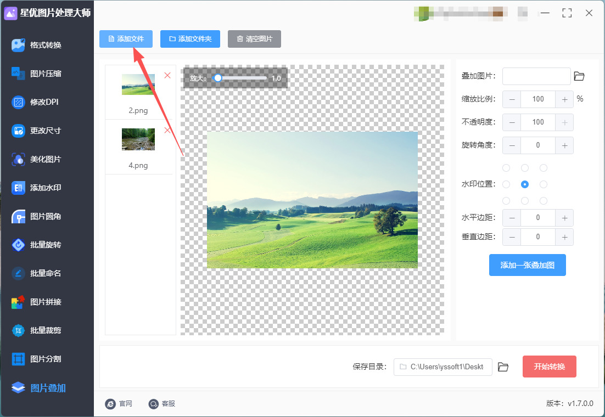
Task: Toggle fullscreen window icon
Action: 567,13
